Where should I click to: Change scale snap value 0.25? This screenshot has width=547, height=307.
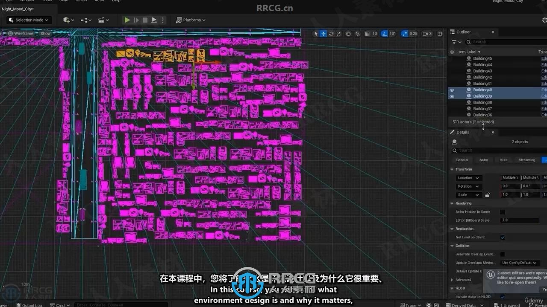tap(413, 34)
